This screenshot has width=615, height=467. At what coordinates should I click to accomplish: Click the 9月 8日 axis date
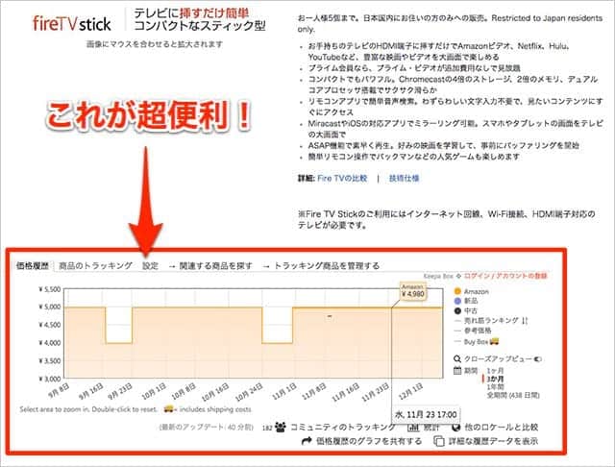pyautogui.click(x=59, y=390)
